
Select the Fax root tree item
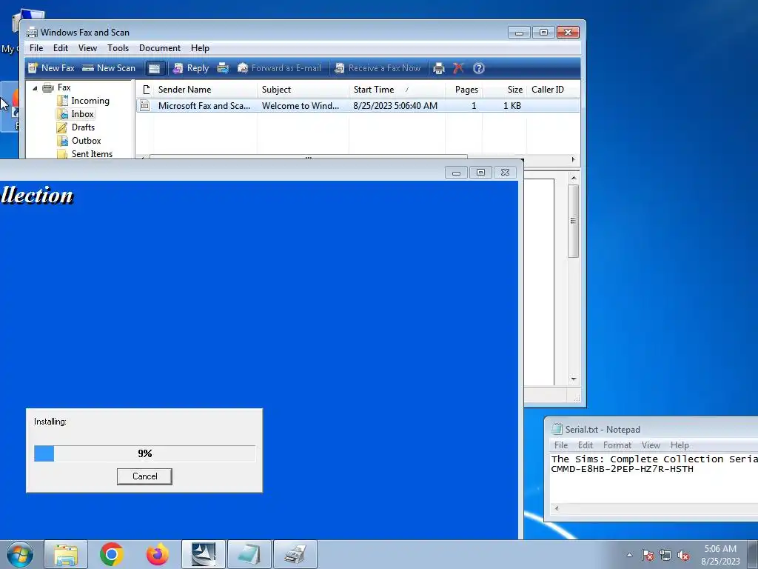(64, 87)
